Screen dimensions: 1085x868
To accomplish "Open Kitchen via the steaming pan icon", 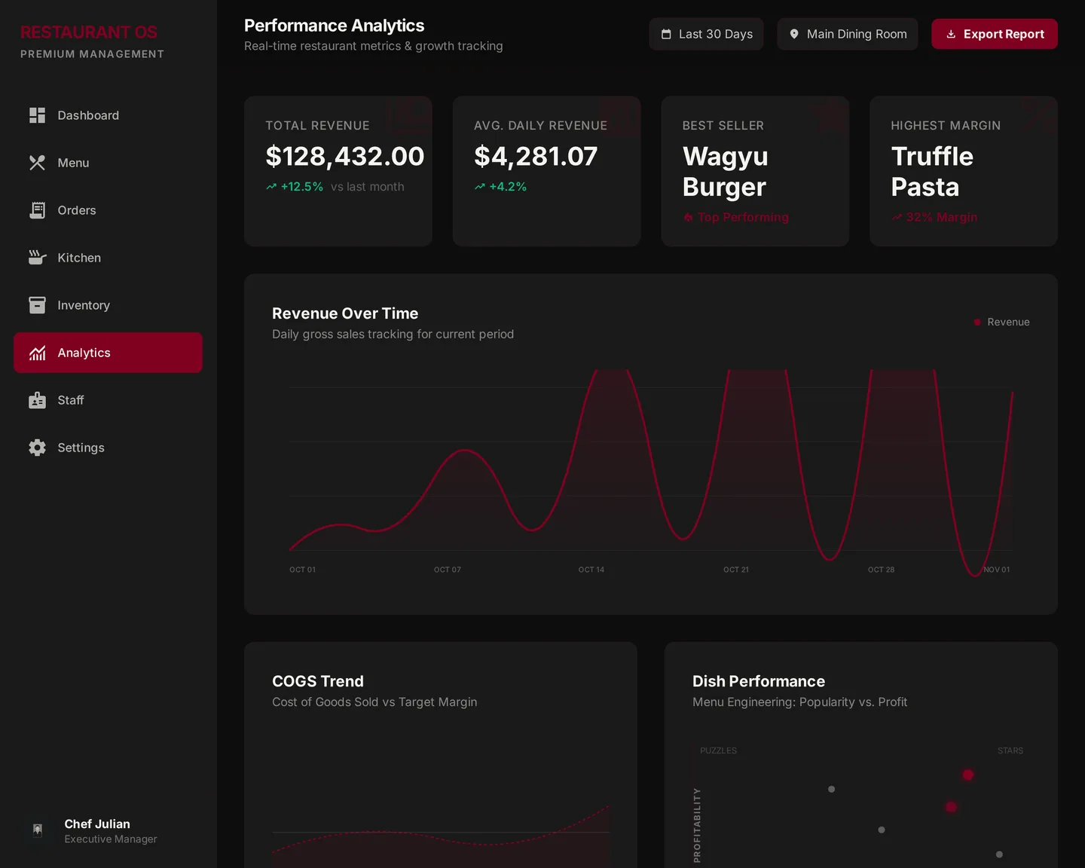I will click(37, 257).
